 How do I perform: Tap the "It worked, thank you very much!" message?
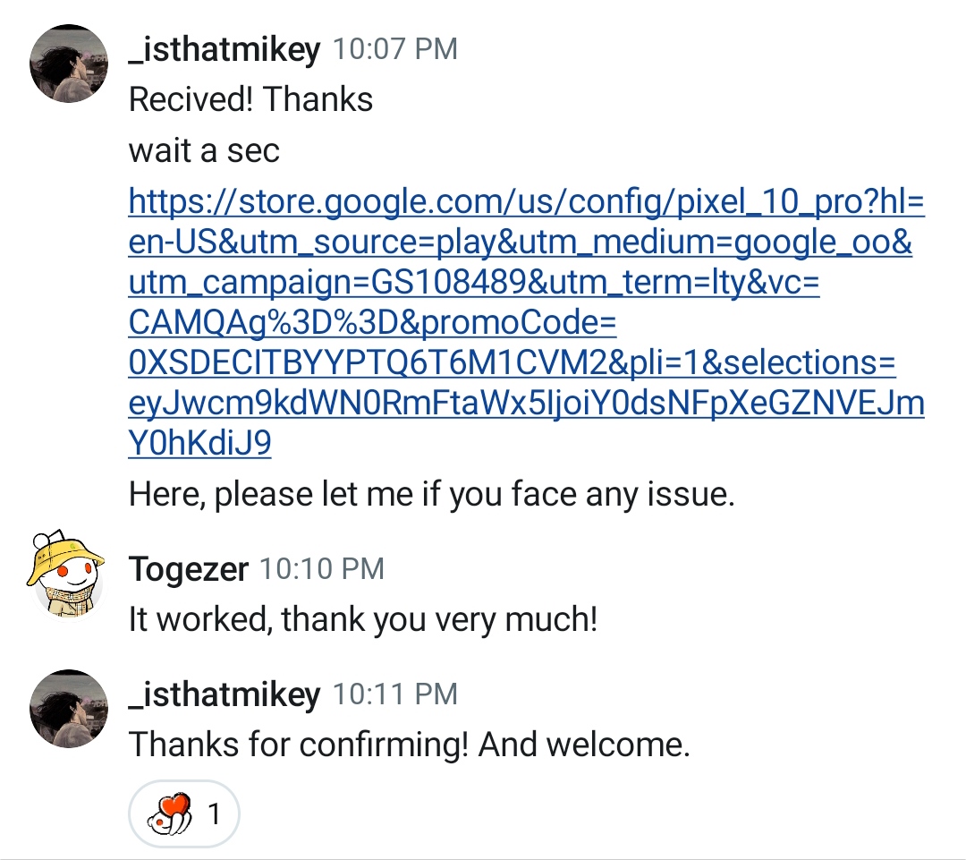[x=362, y=619]
